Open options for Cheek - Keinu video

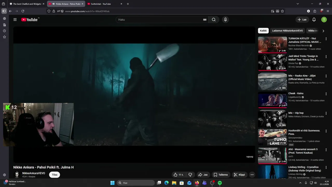(326, 94)
